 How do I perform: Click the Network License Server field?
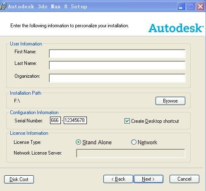click(131, 153)
